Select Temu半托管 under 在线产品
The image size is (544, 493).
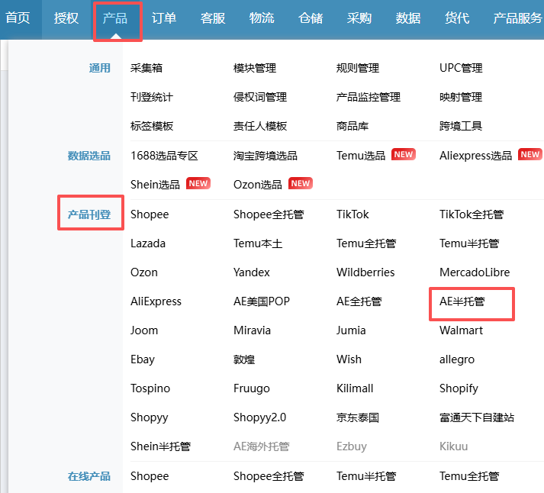[365, 476]
